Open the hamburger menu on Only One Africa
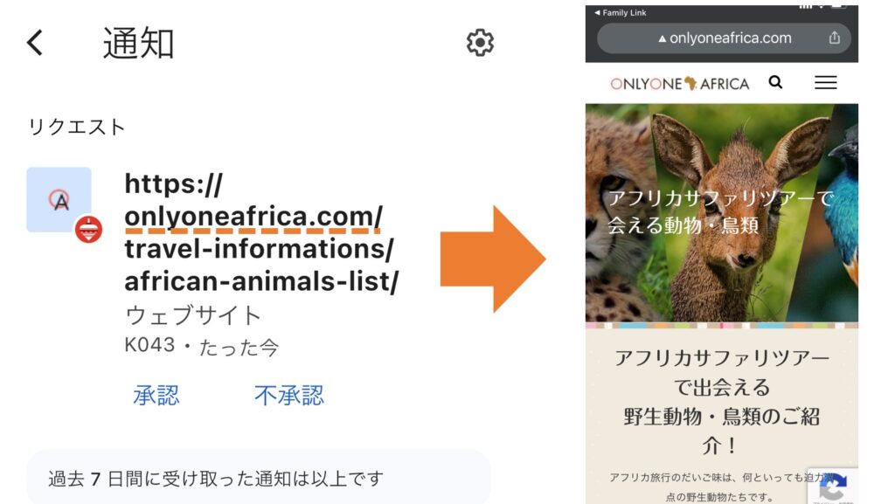895x504 pixels. (x=825, y=83)
